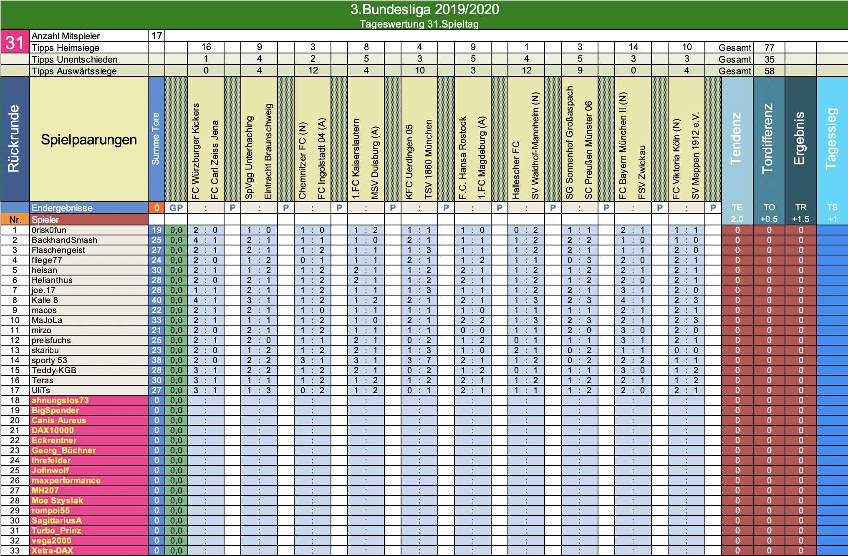Select the Tageswertung 31.Spieltag subtitle
Screen dimensions: 848x556
(x=419, y=24)
